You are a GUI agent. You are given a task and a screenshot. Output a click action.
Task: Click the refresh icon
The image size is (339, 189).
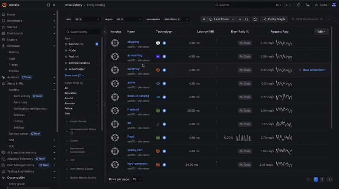pyautogui.click(x=255, y=19)
